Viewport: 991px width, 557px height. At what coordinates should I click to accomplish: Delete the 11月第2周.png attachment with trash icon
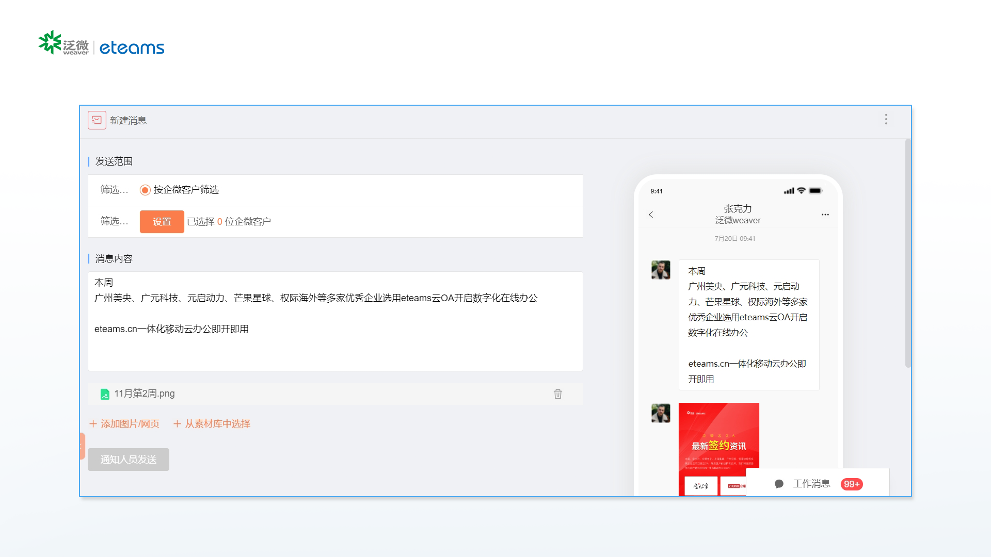click(x=558, y=394)
